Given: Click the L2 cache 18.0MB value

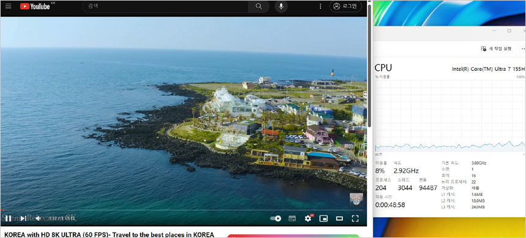Looking at the screenshot, I should click(x=478, y=201).
